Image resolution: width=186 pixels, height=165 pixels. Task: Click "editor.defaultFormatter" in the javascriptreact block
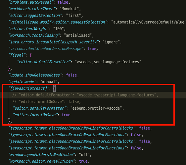[39, 108]
